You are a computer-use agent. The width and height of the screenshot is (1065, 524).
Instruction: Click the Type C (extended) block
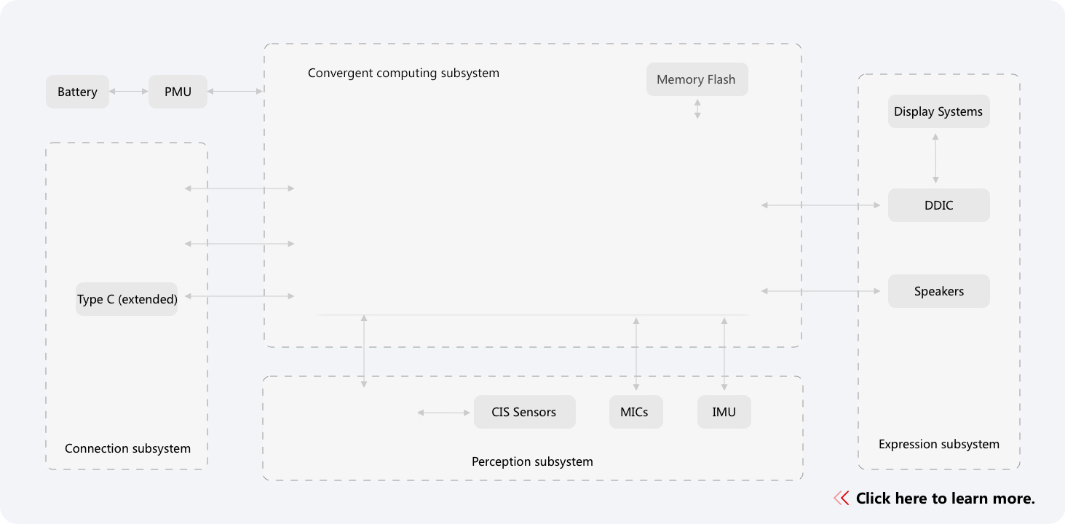[x=127, y=299]
